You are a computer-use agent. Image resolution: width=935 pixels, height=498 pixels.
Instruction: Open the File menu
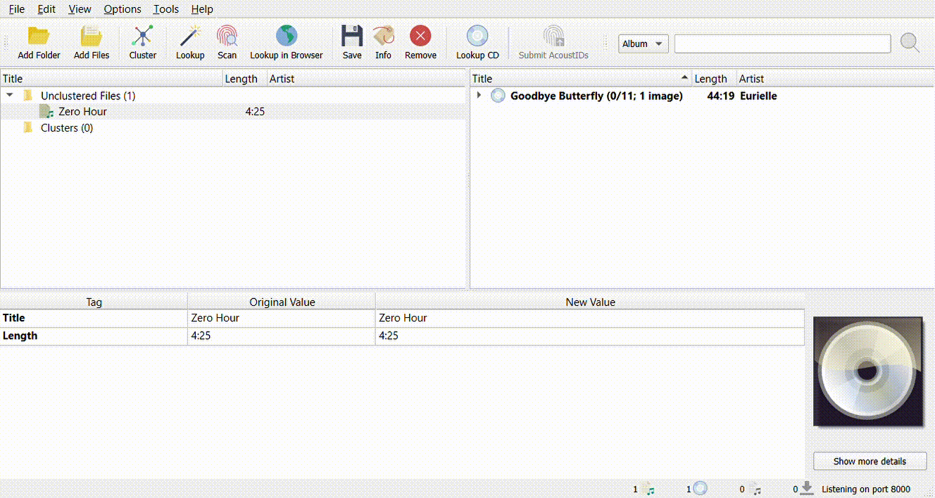click(17, 9)
